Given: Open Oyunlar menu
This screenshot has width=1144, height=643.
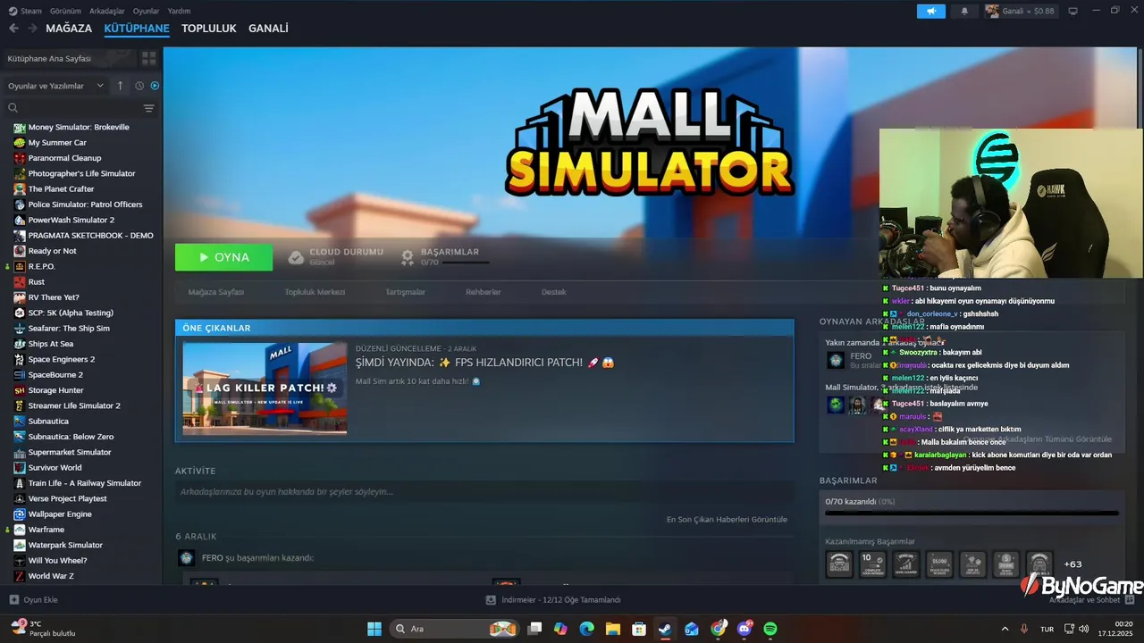Looking at the screenshot, I should click(x=146, y=11).
